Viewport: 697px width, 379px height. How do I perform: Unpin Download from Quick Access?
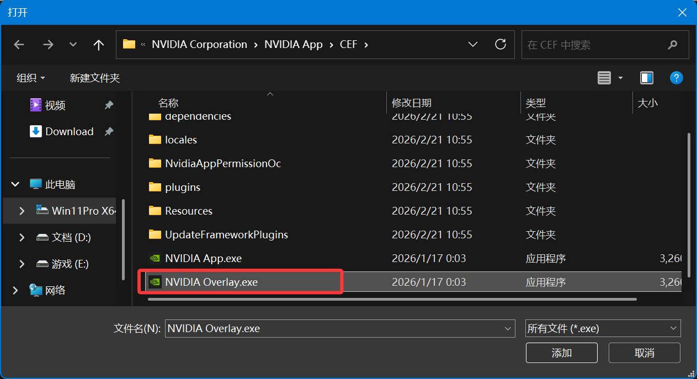pyautogui.click(x=109, y=131)
